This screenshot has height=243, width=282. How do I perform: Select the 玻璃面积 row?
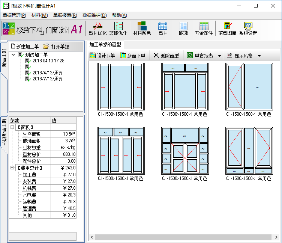click(49, 141)
